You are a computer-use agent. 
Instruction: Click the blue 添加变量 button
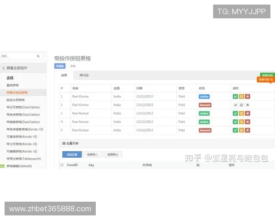72,154
